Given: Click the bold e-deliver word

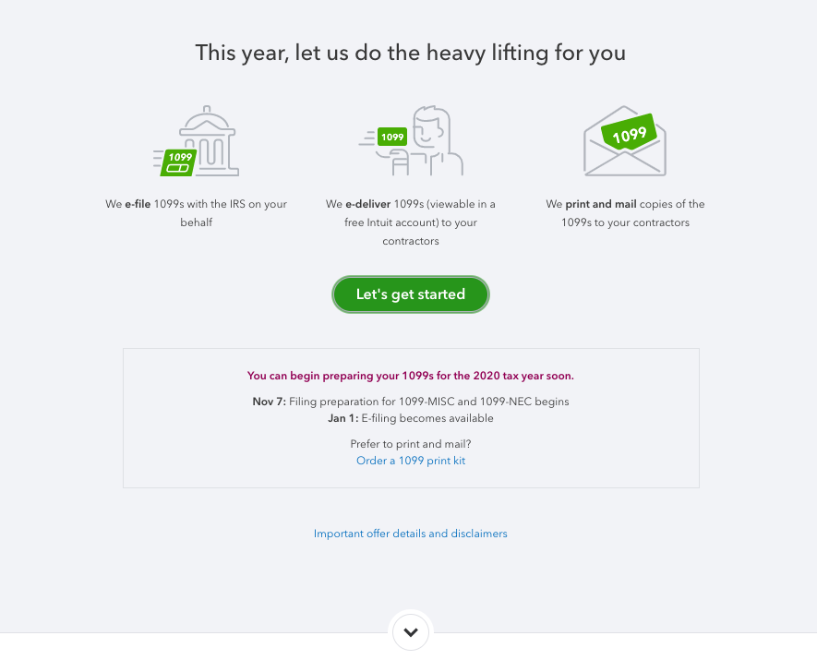Looking at the screenshot, I should click(367, 204).
